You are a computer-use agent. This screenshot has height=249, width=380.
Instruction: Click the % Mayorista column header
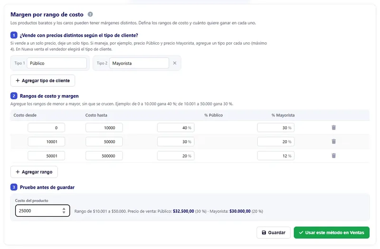click(x=283, y=115)
